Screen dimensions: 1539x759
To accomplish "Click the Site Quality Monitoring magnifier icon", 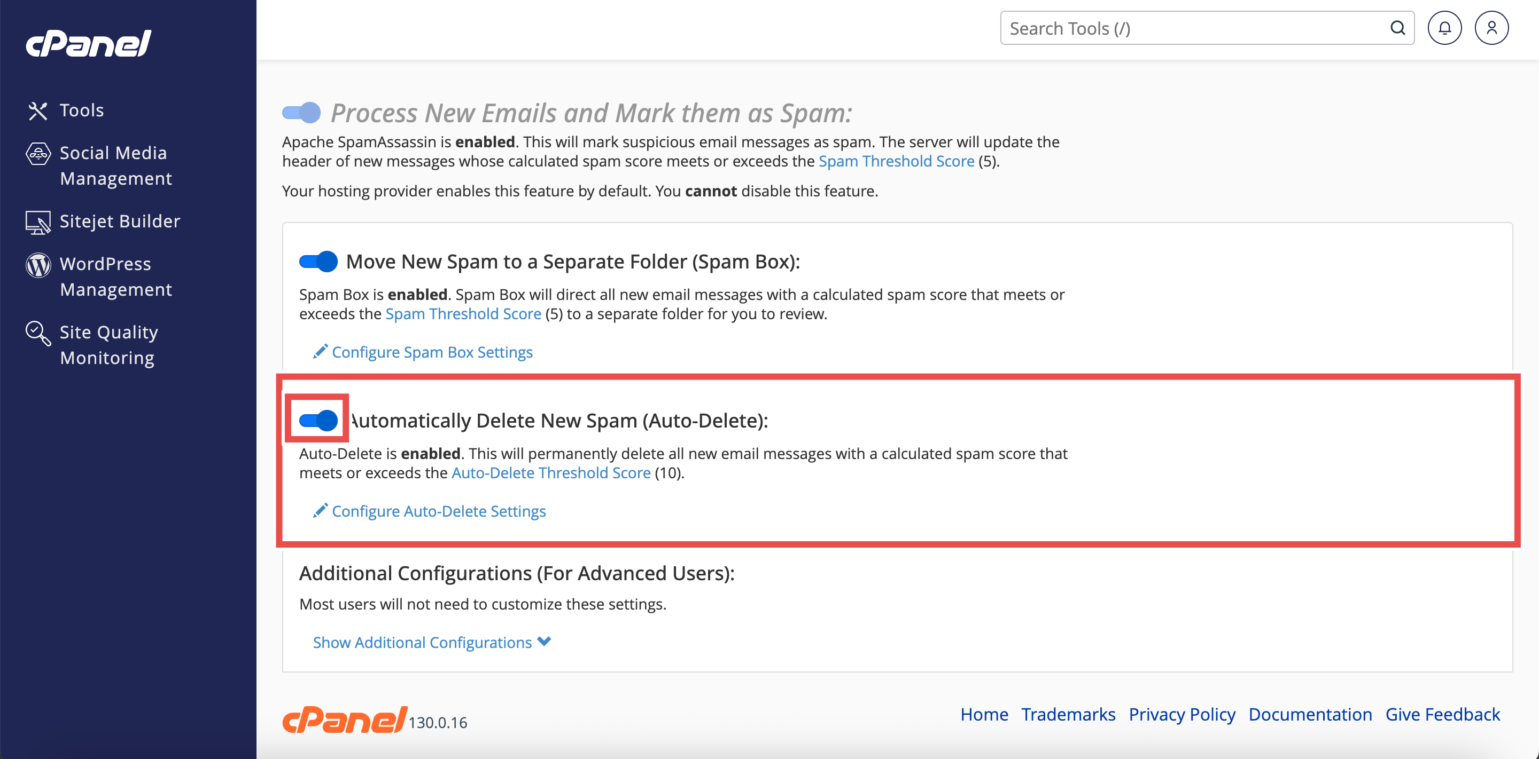I will [37, 333].
